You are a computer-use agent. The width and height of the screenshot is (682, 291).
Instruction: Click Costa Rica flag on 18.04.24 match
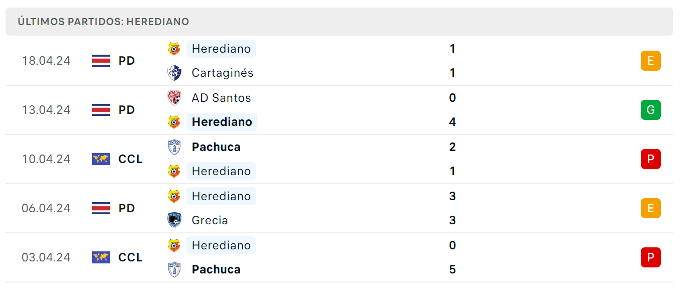point(101,61)
